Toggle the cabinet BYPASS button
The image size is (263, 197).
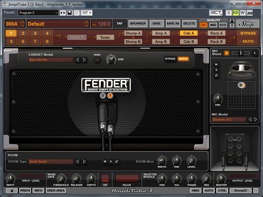pos(170,59)
